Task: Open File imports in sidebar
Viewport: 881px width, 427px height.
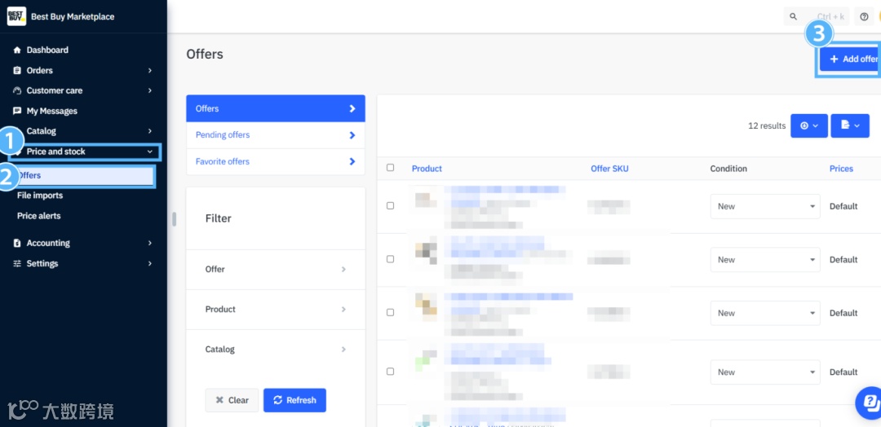Action: click(x=40, y=196)
